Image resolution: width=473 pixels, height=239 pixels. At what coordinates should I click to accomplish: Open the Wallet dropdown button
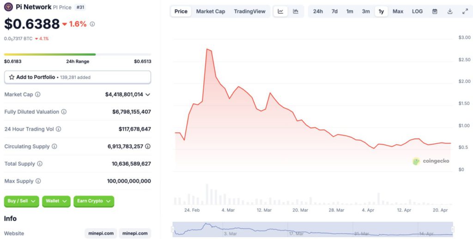tap(56, 201)
